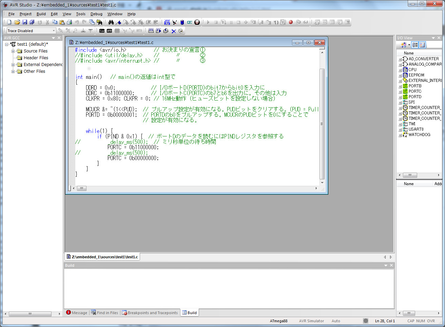Image resolution: width=445 pixels, height=327 pixels.
Task: Click the AVR programmer icon
Action: pyautogui.click(x=109, y=31)
